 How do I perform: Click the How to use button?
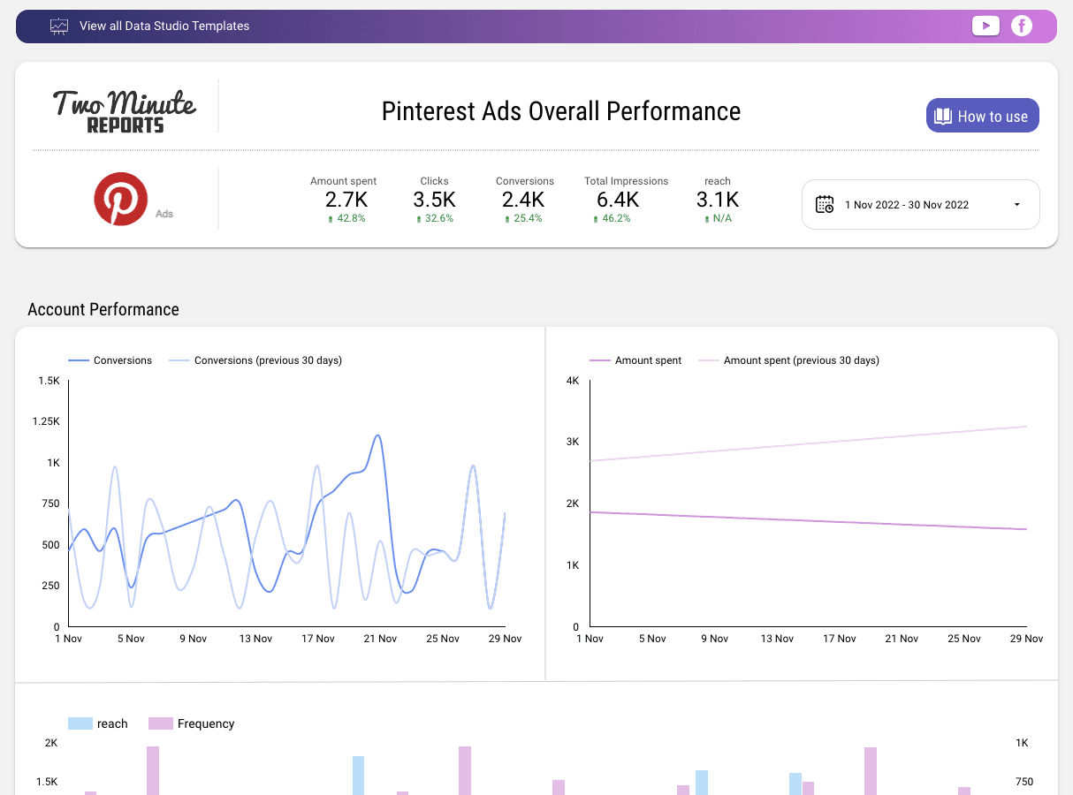(x=982, y=115)
